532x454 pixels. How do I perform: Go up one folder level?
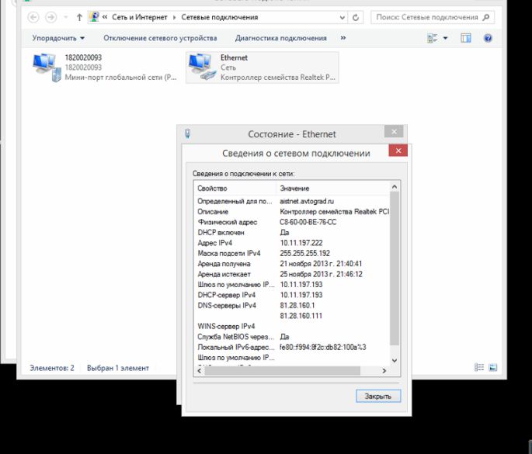pos(79,17)
